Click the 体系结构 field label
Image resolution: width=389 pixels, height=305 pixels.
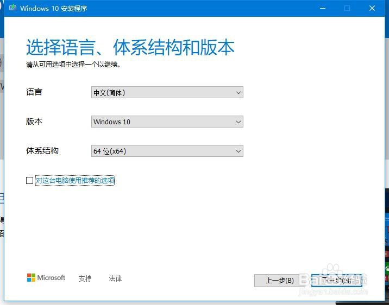(42, 151)
